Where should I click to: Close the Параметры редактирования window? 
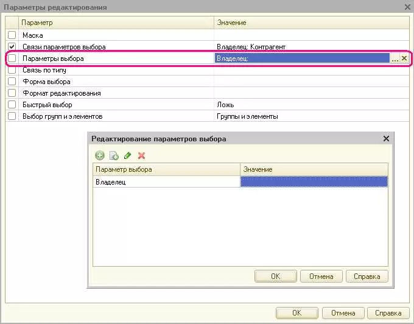pos(407,7)
